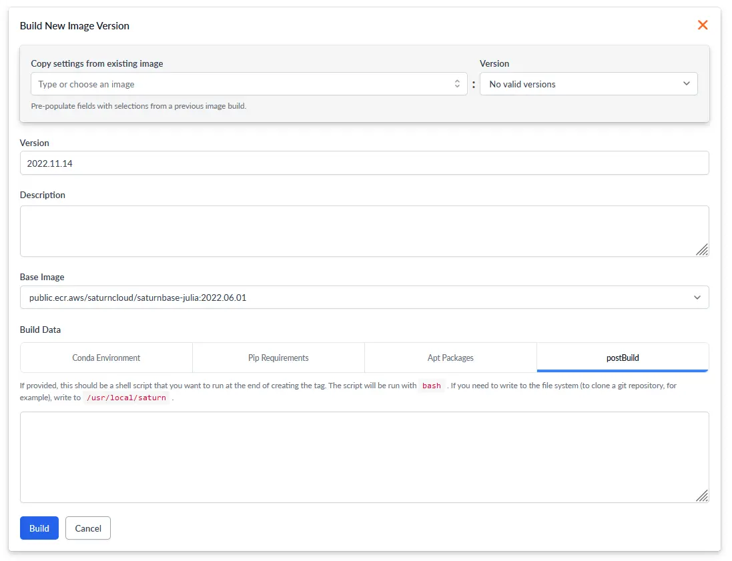The width and height of the screenshot is (732, 561).
Task: Switch to the Conda Environment tab
Action: coord(106,358)
